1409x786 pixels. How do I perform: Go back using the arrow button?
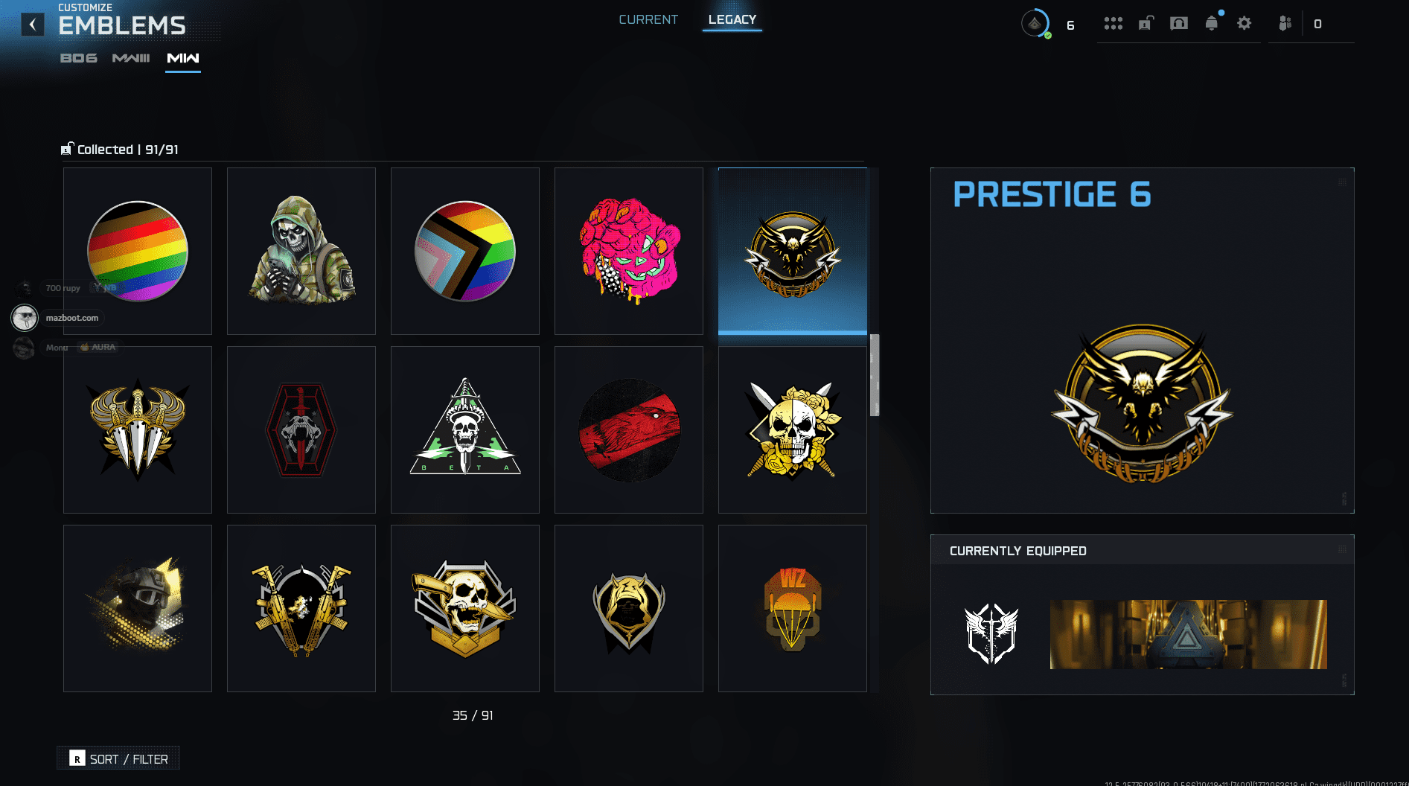tap(32, 25)
